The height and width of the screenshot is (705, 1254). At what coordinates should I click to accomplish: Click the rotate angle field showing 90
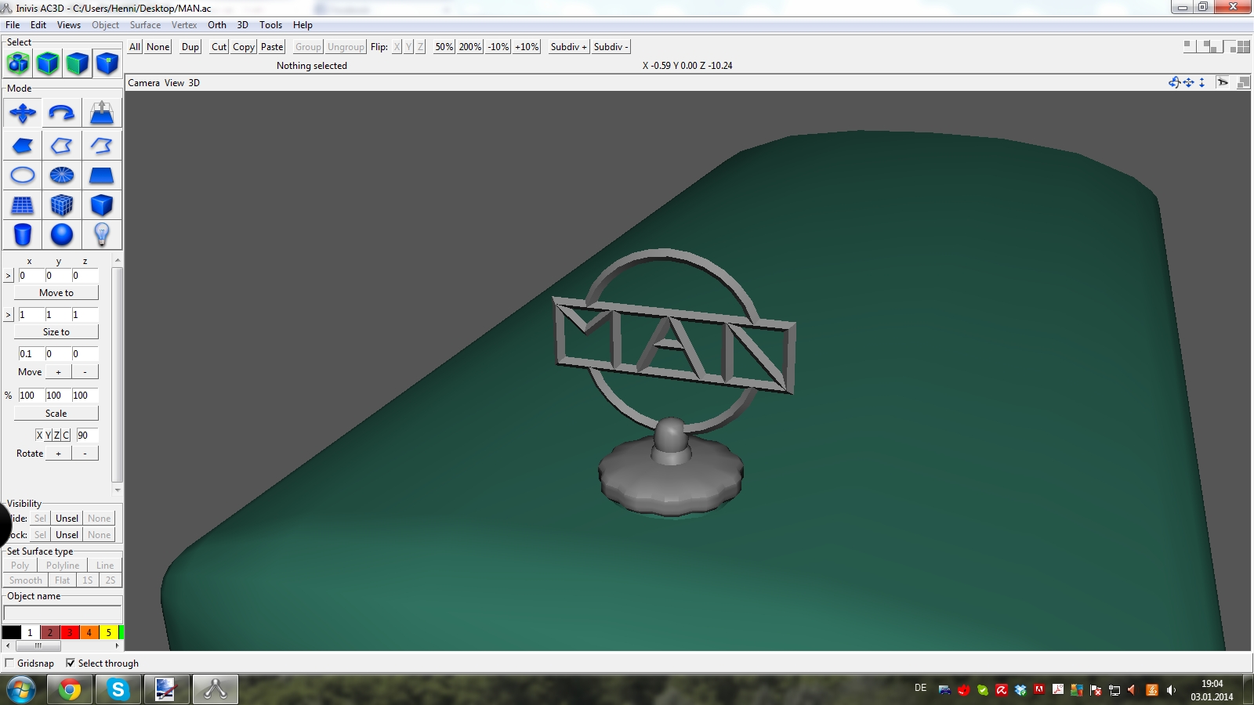click(x=87, y=436)
